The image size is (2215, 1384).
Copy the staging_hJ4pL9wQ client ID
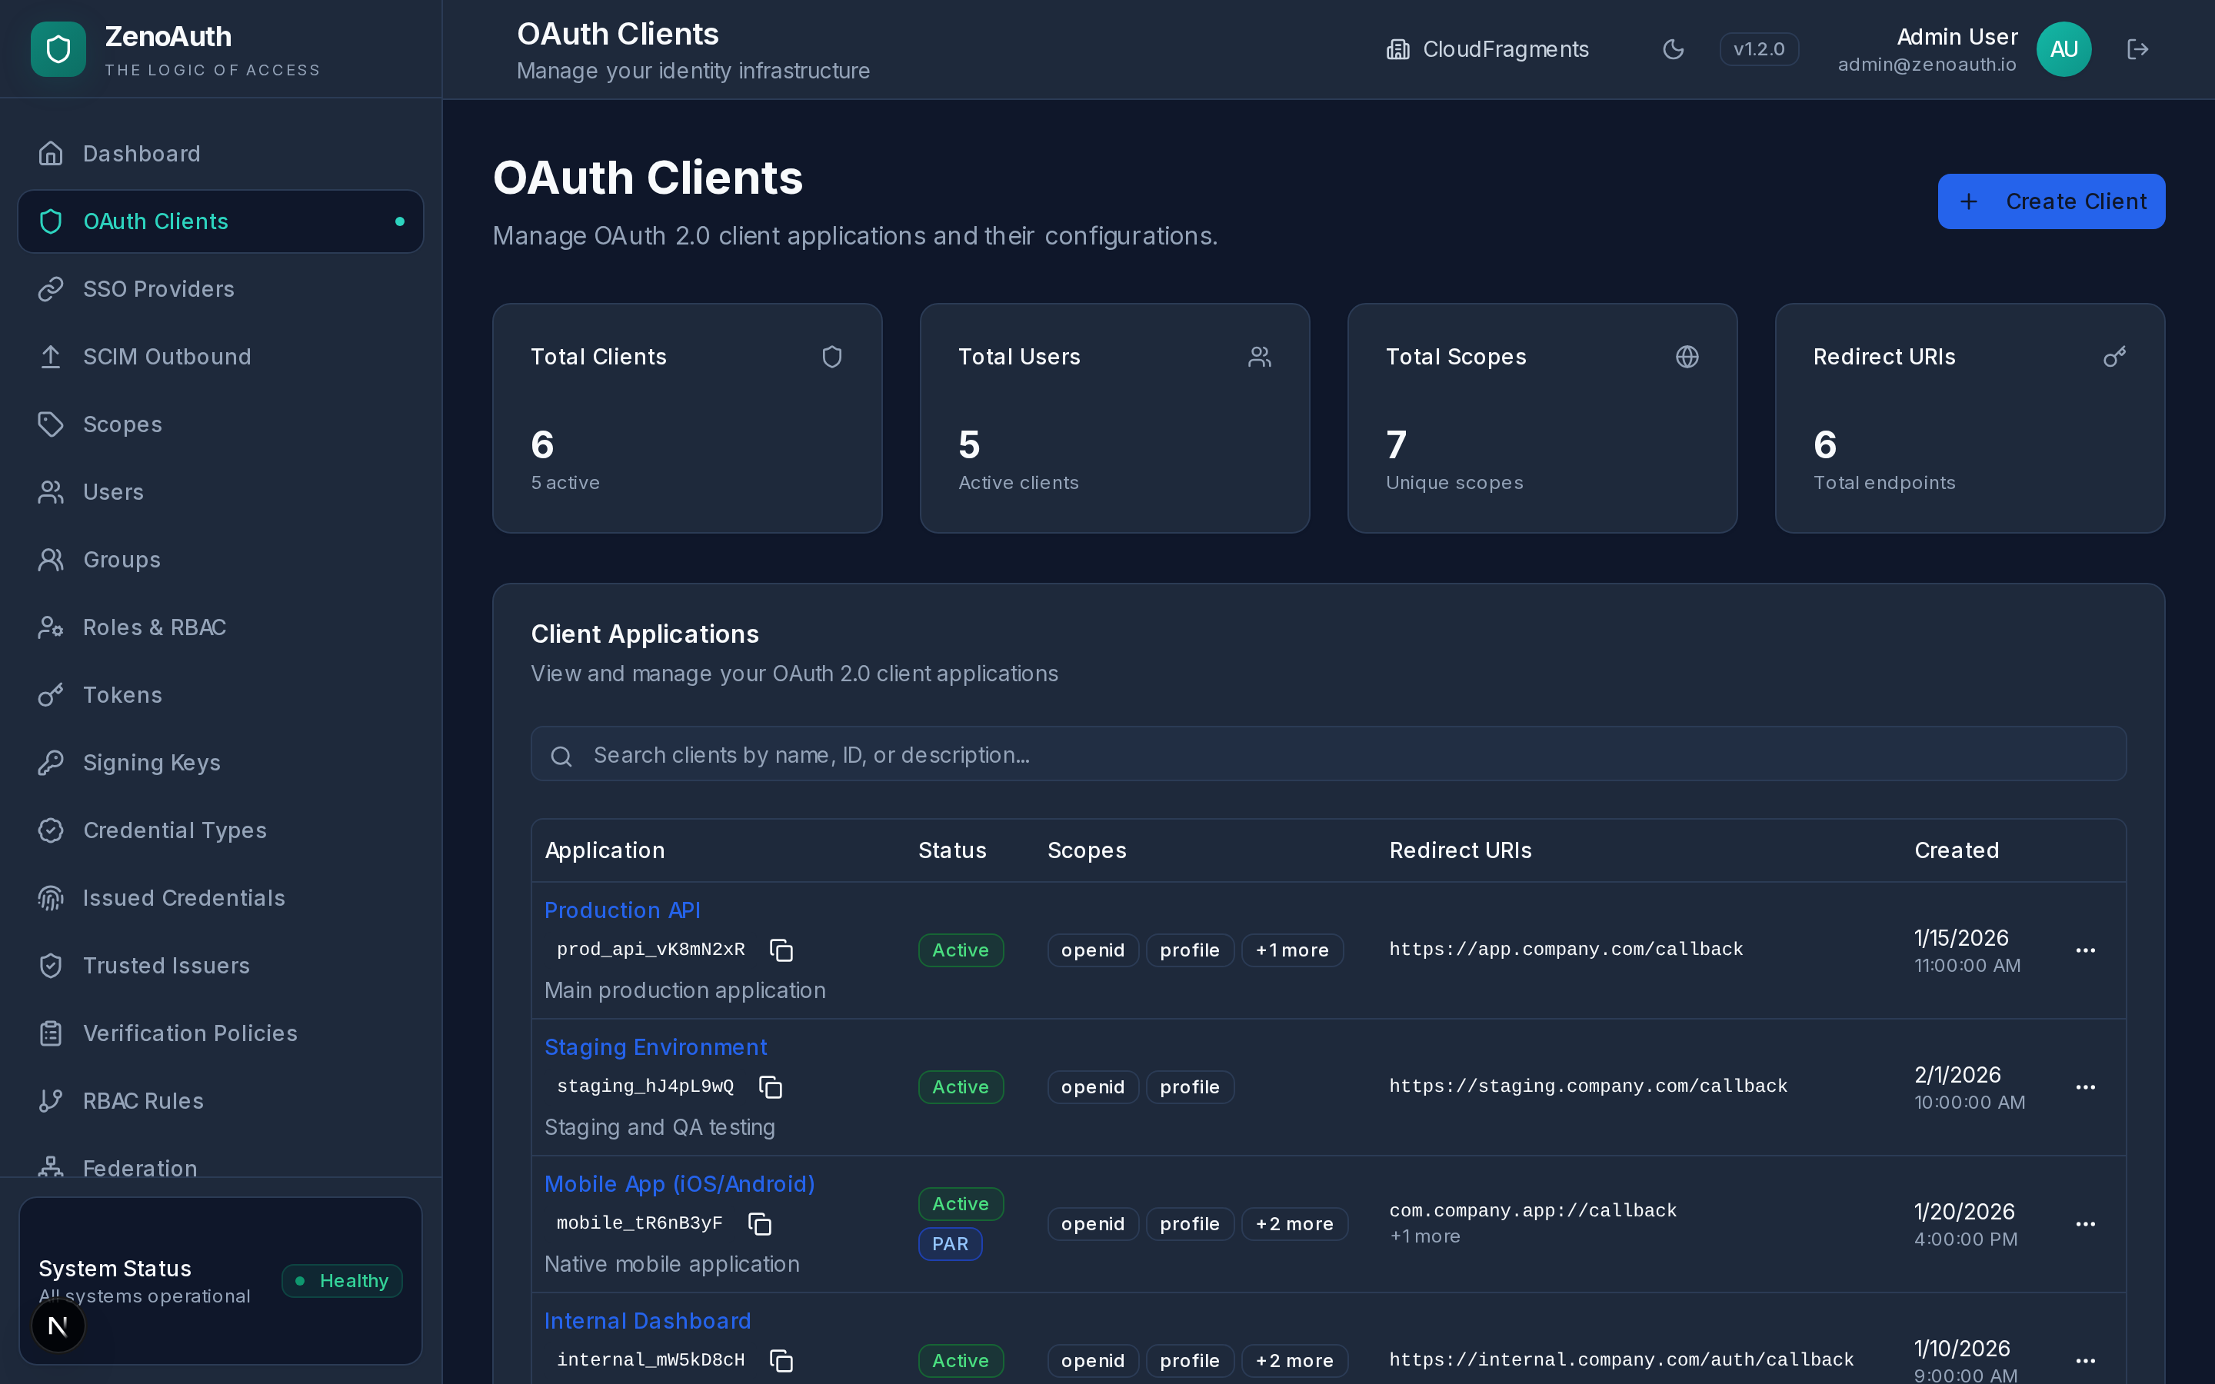(771, 1086)
